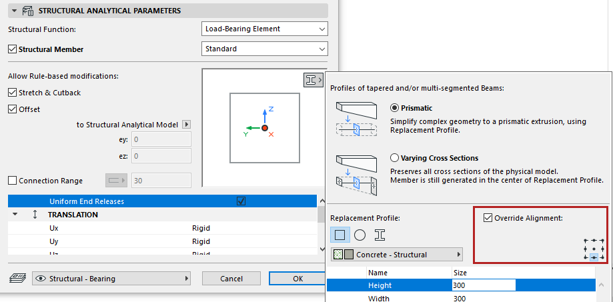Collapse the Structural Analytical Parameters panel
Image resolution: width=613 pixels, height=302 pixels.
coord(15,11)
